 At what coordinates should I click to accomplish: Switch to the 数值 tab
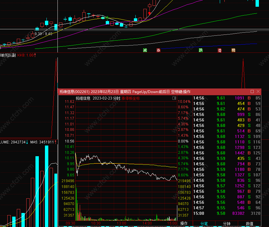(249, 224)
